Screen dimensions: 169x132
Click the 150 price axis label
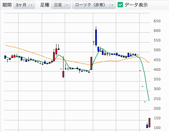click(157, 118)
